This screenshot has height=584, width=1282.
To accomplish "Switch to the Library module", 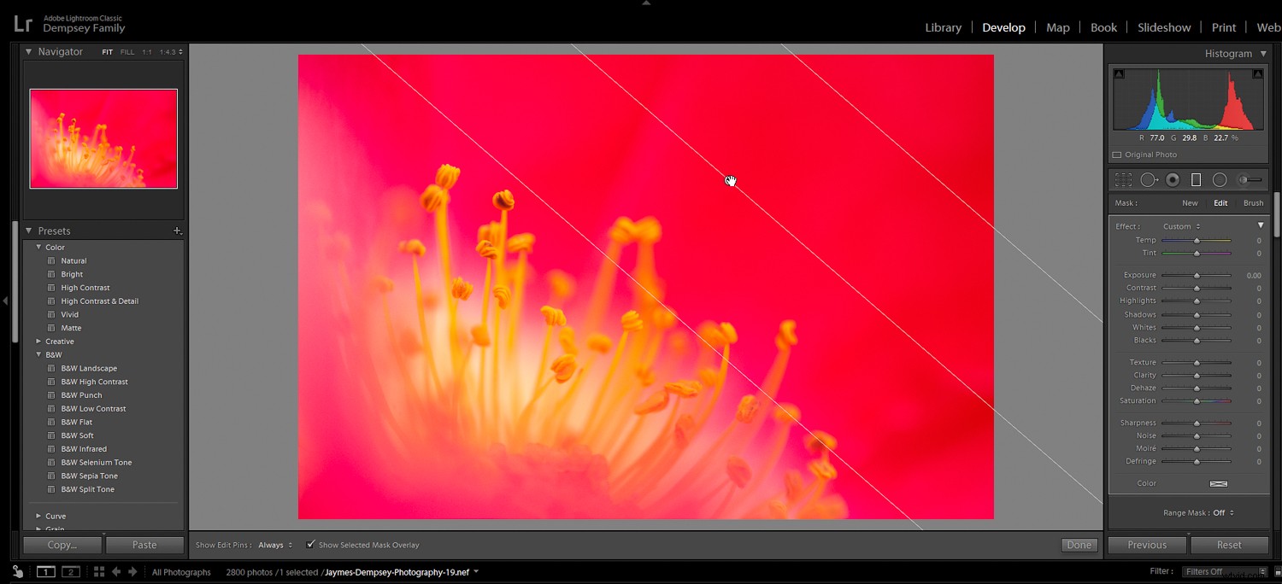I will pyautogui.click(x=943, y=27).
